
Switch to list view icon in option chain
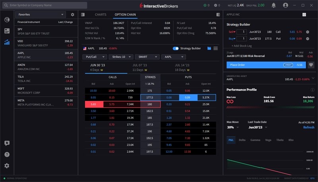(215, 48)
